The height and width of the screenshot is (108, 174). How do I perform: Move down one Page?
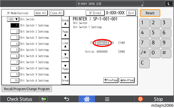coord(65,67)
